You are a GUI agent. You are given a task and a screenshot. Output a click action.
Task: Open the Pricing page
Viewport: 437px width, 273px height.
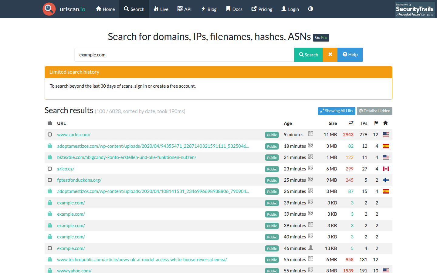click(x=262, y=9)
